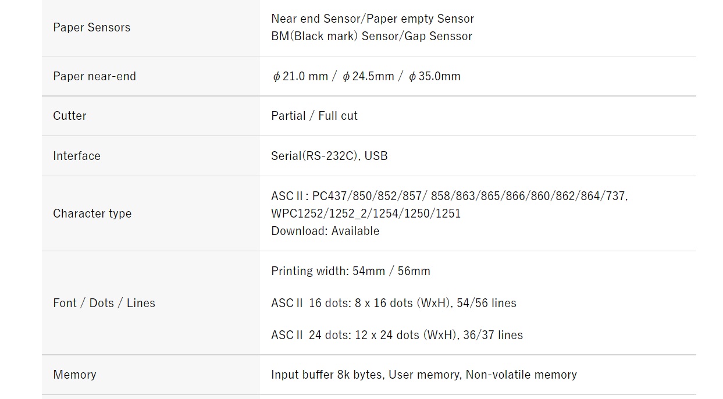Click the "Paper near-end" row label
Image resolution: width=723 pixels, height=399 pixels.
(94, 76)
